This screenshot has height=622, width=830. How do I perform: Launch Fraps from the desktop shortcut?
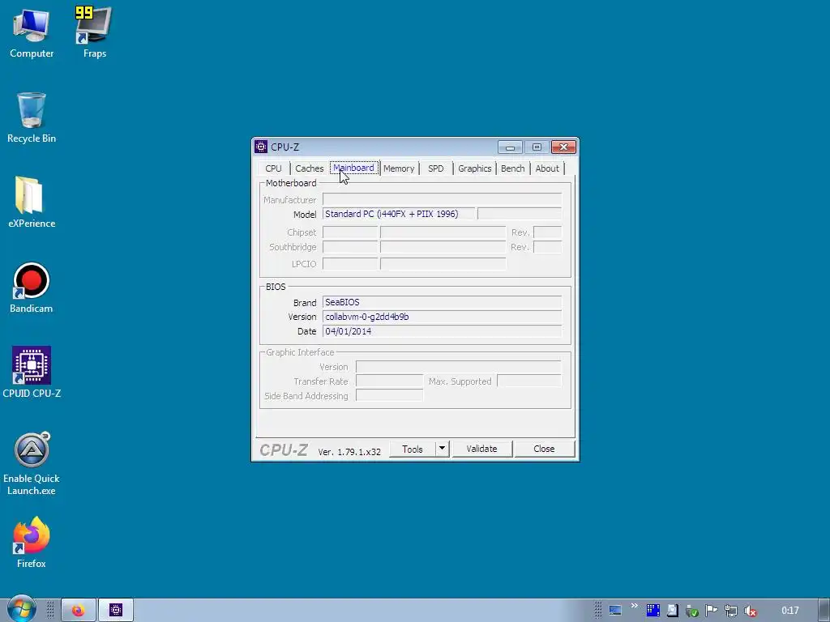(x=94, y=32)
